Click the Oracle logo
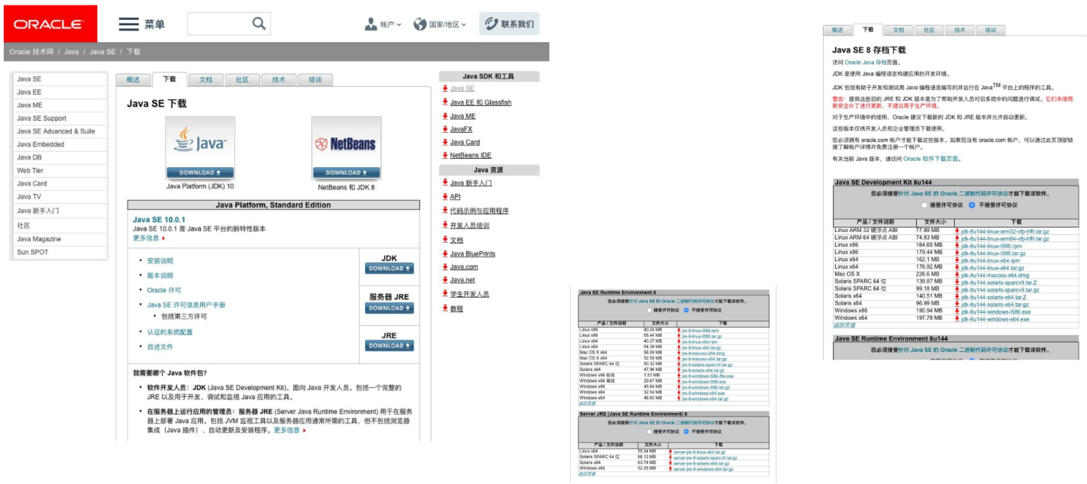 point(50,24)
